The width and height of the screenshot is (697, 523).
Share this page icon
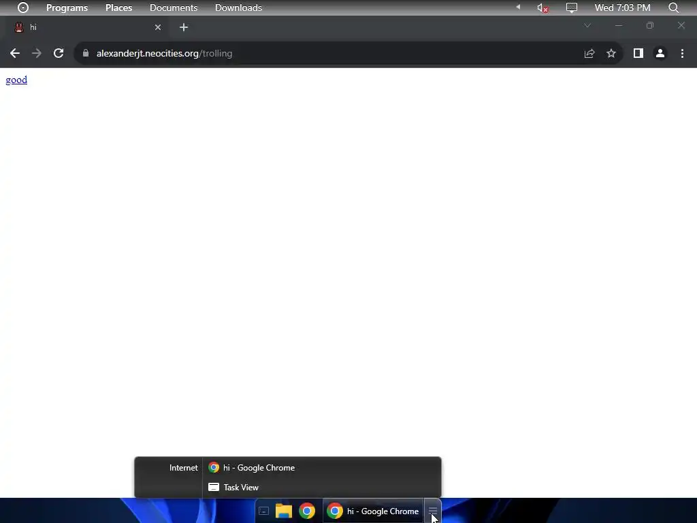(589, 53)
